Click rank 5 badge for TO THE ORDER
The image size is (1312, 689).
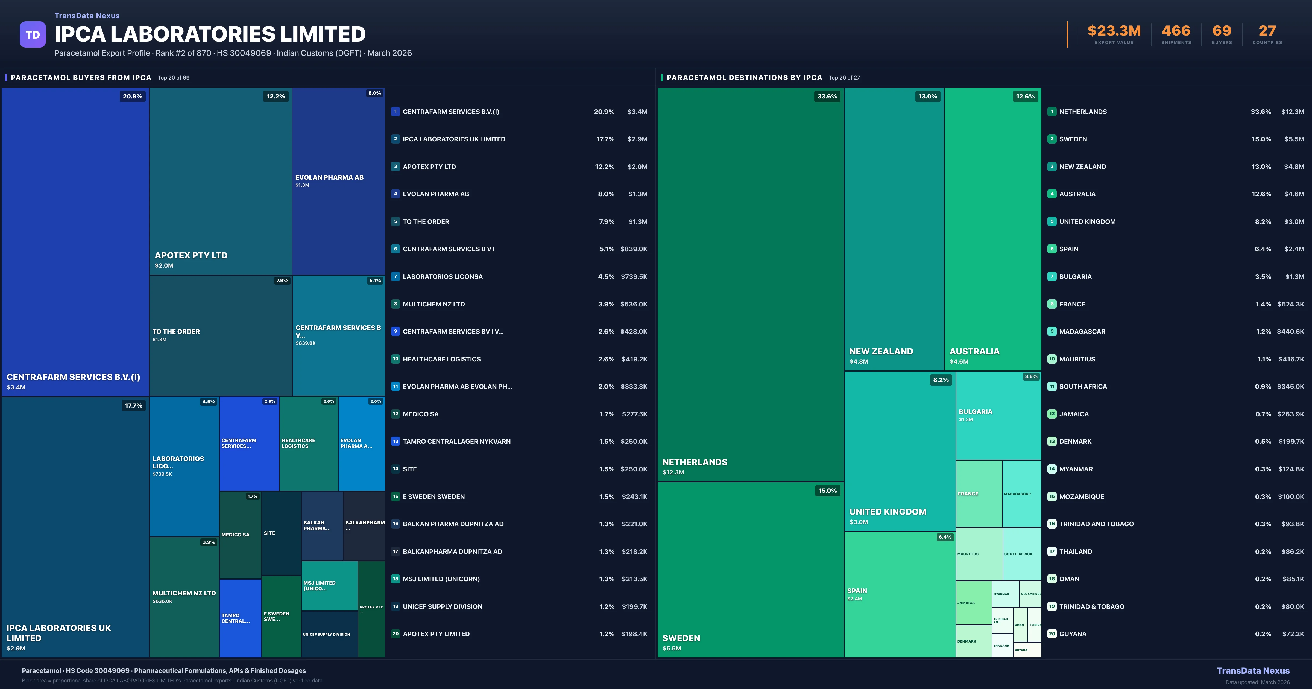click(395, 222)
